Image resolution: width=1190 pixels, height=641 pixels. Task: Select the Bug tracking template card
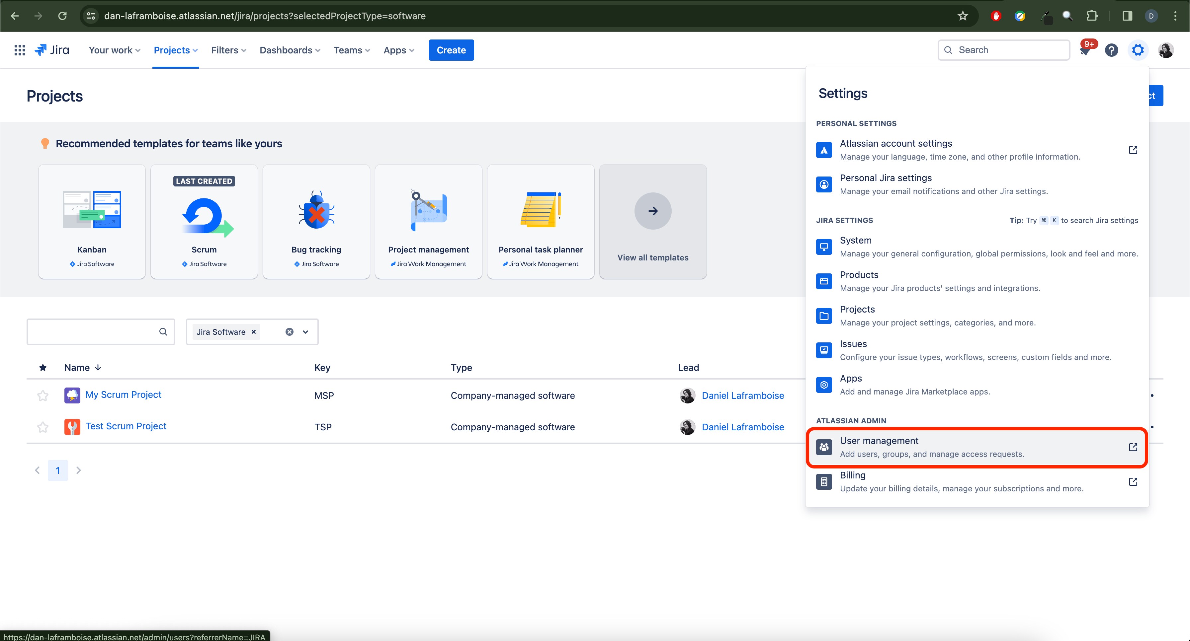click(316, 222)
